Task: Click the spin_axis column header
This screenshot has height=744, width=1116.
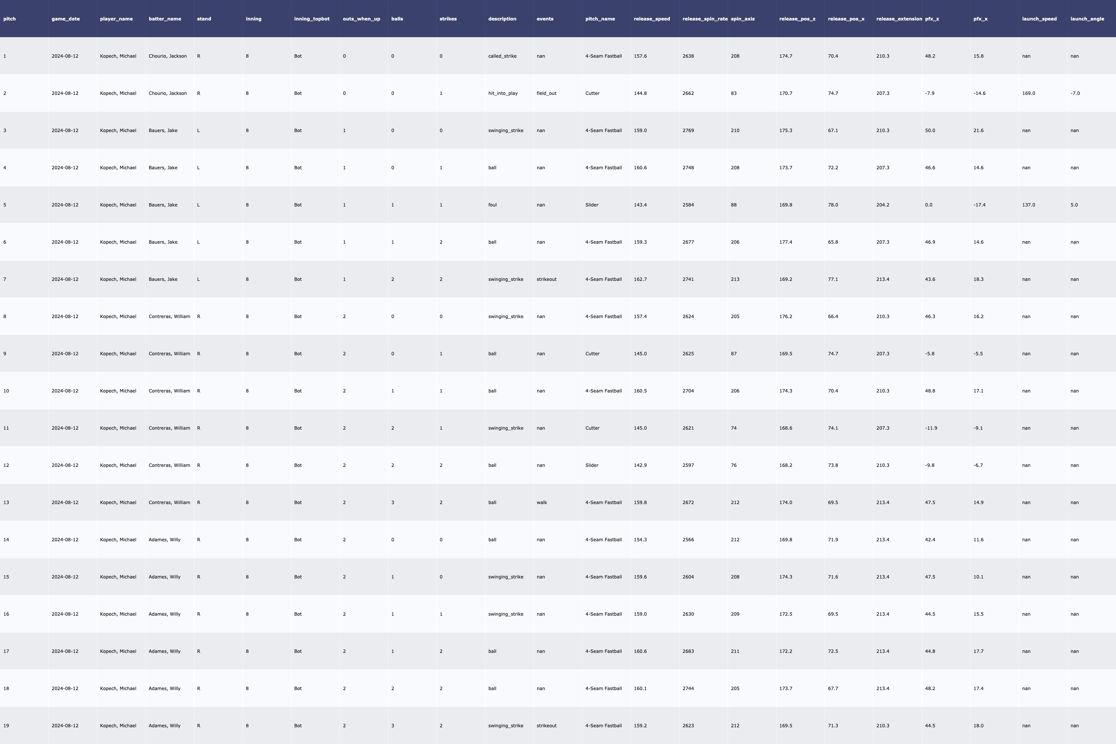Action: pyautogui.click(x=743, y=19)
